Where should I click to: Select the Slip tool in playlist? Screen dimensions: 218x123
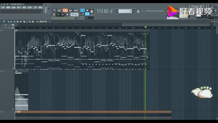coord(21,22)
